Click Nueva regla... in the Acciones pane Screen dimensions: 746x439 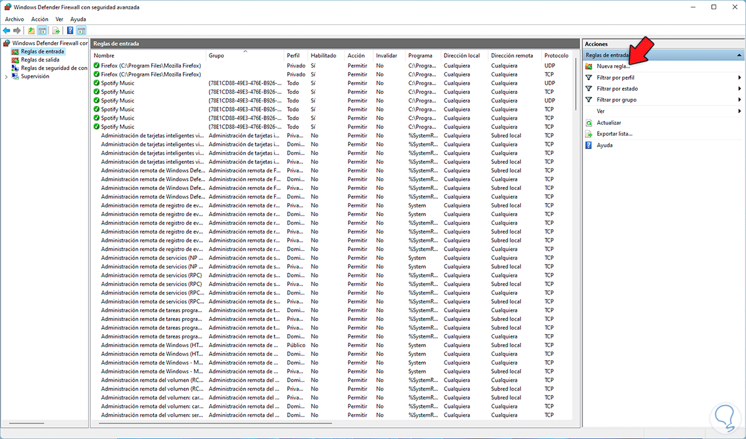614,66
